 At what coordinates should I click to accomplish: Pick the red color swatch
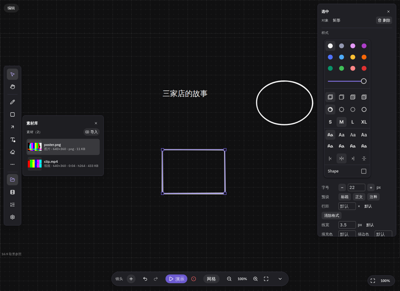click(364, 68)
